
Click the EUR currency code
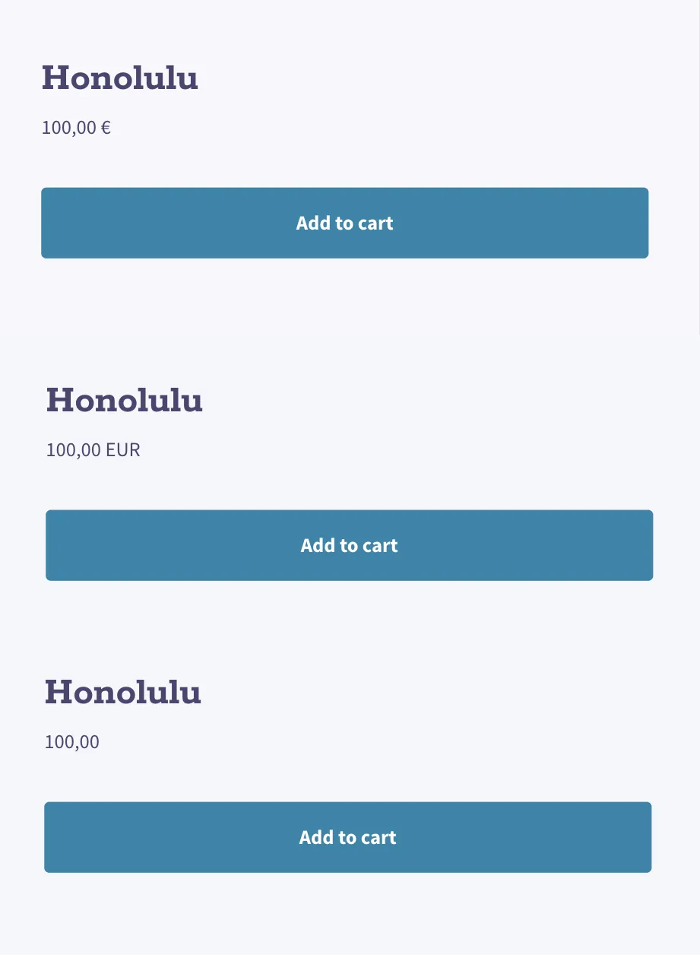pyautogui.click(x=123, y=450)
